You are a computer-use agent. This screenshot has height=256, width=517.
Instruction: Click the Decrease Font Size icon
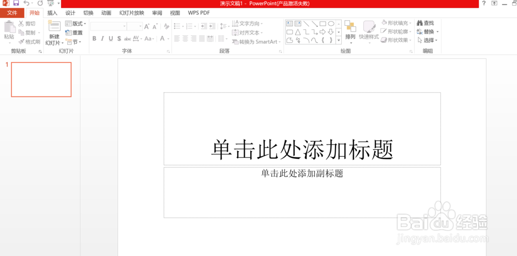pos(155,26)
